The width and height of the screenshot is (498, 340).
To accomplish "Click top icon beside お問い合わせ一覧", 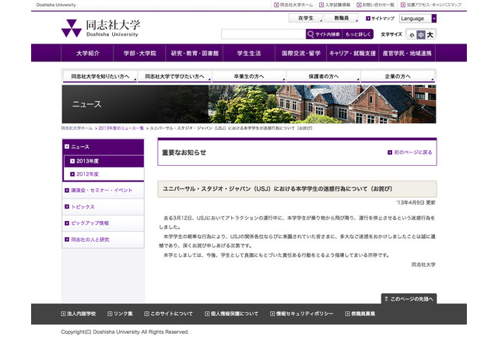I will pos(359,5).
